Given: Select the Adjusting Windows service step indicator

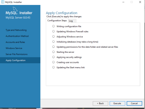Looking at the screenshot, I should 53,36.
